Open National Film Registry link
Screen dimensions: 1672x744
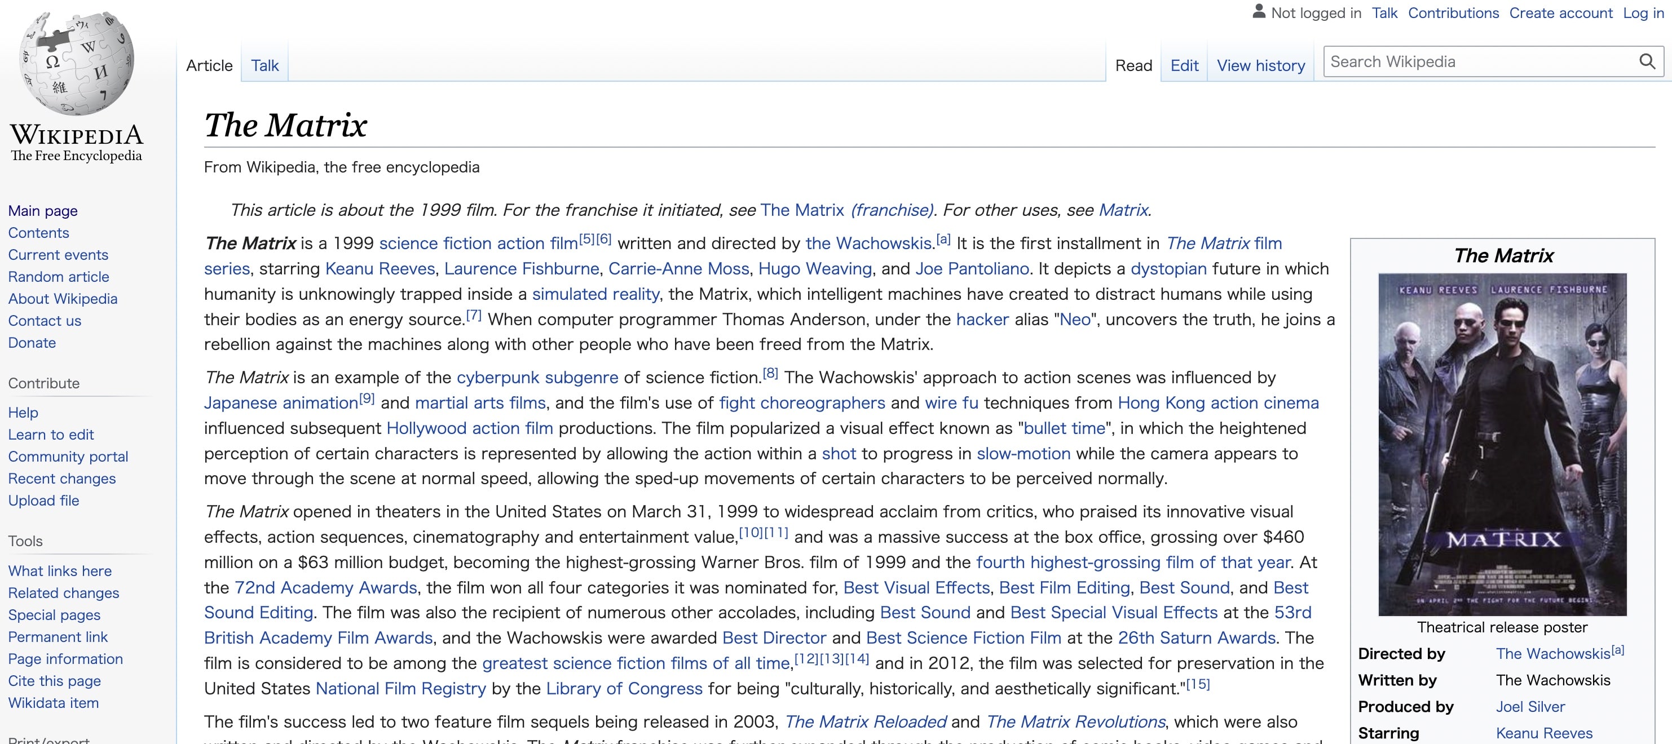coord(400,689)
